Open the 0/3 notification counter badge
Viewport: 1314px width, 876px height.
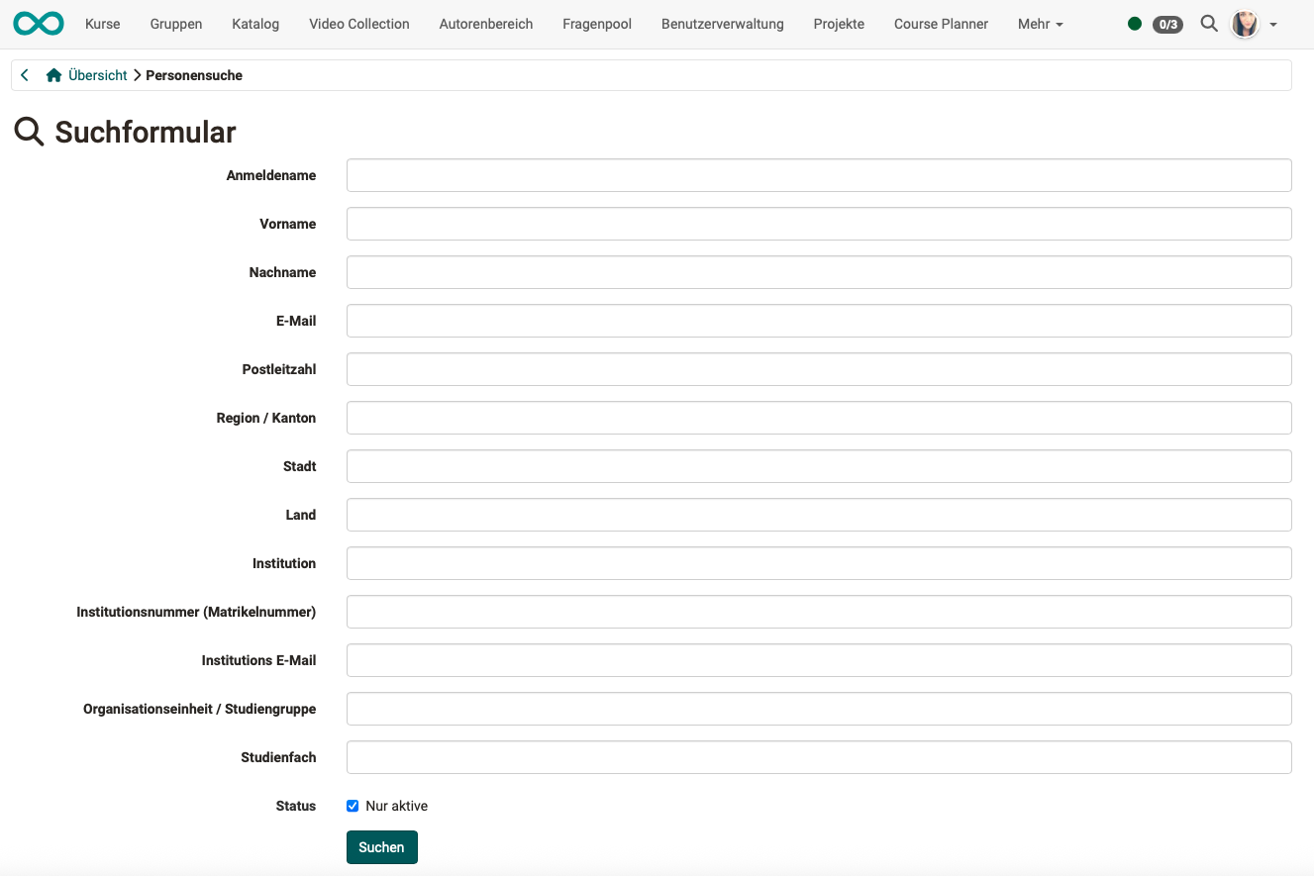point(1167,24)
